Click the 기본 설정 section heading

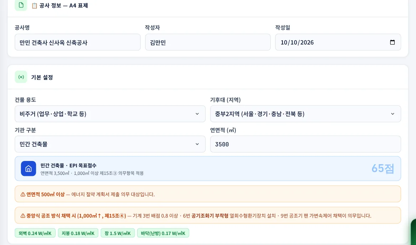(x=42, y=77)
